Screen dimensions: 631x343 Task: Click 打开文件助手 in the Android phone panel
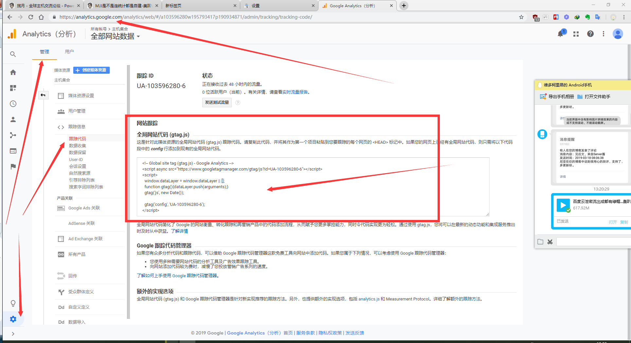click(x=594, y=97)
